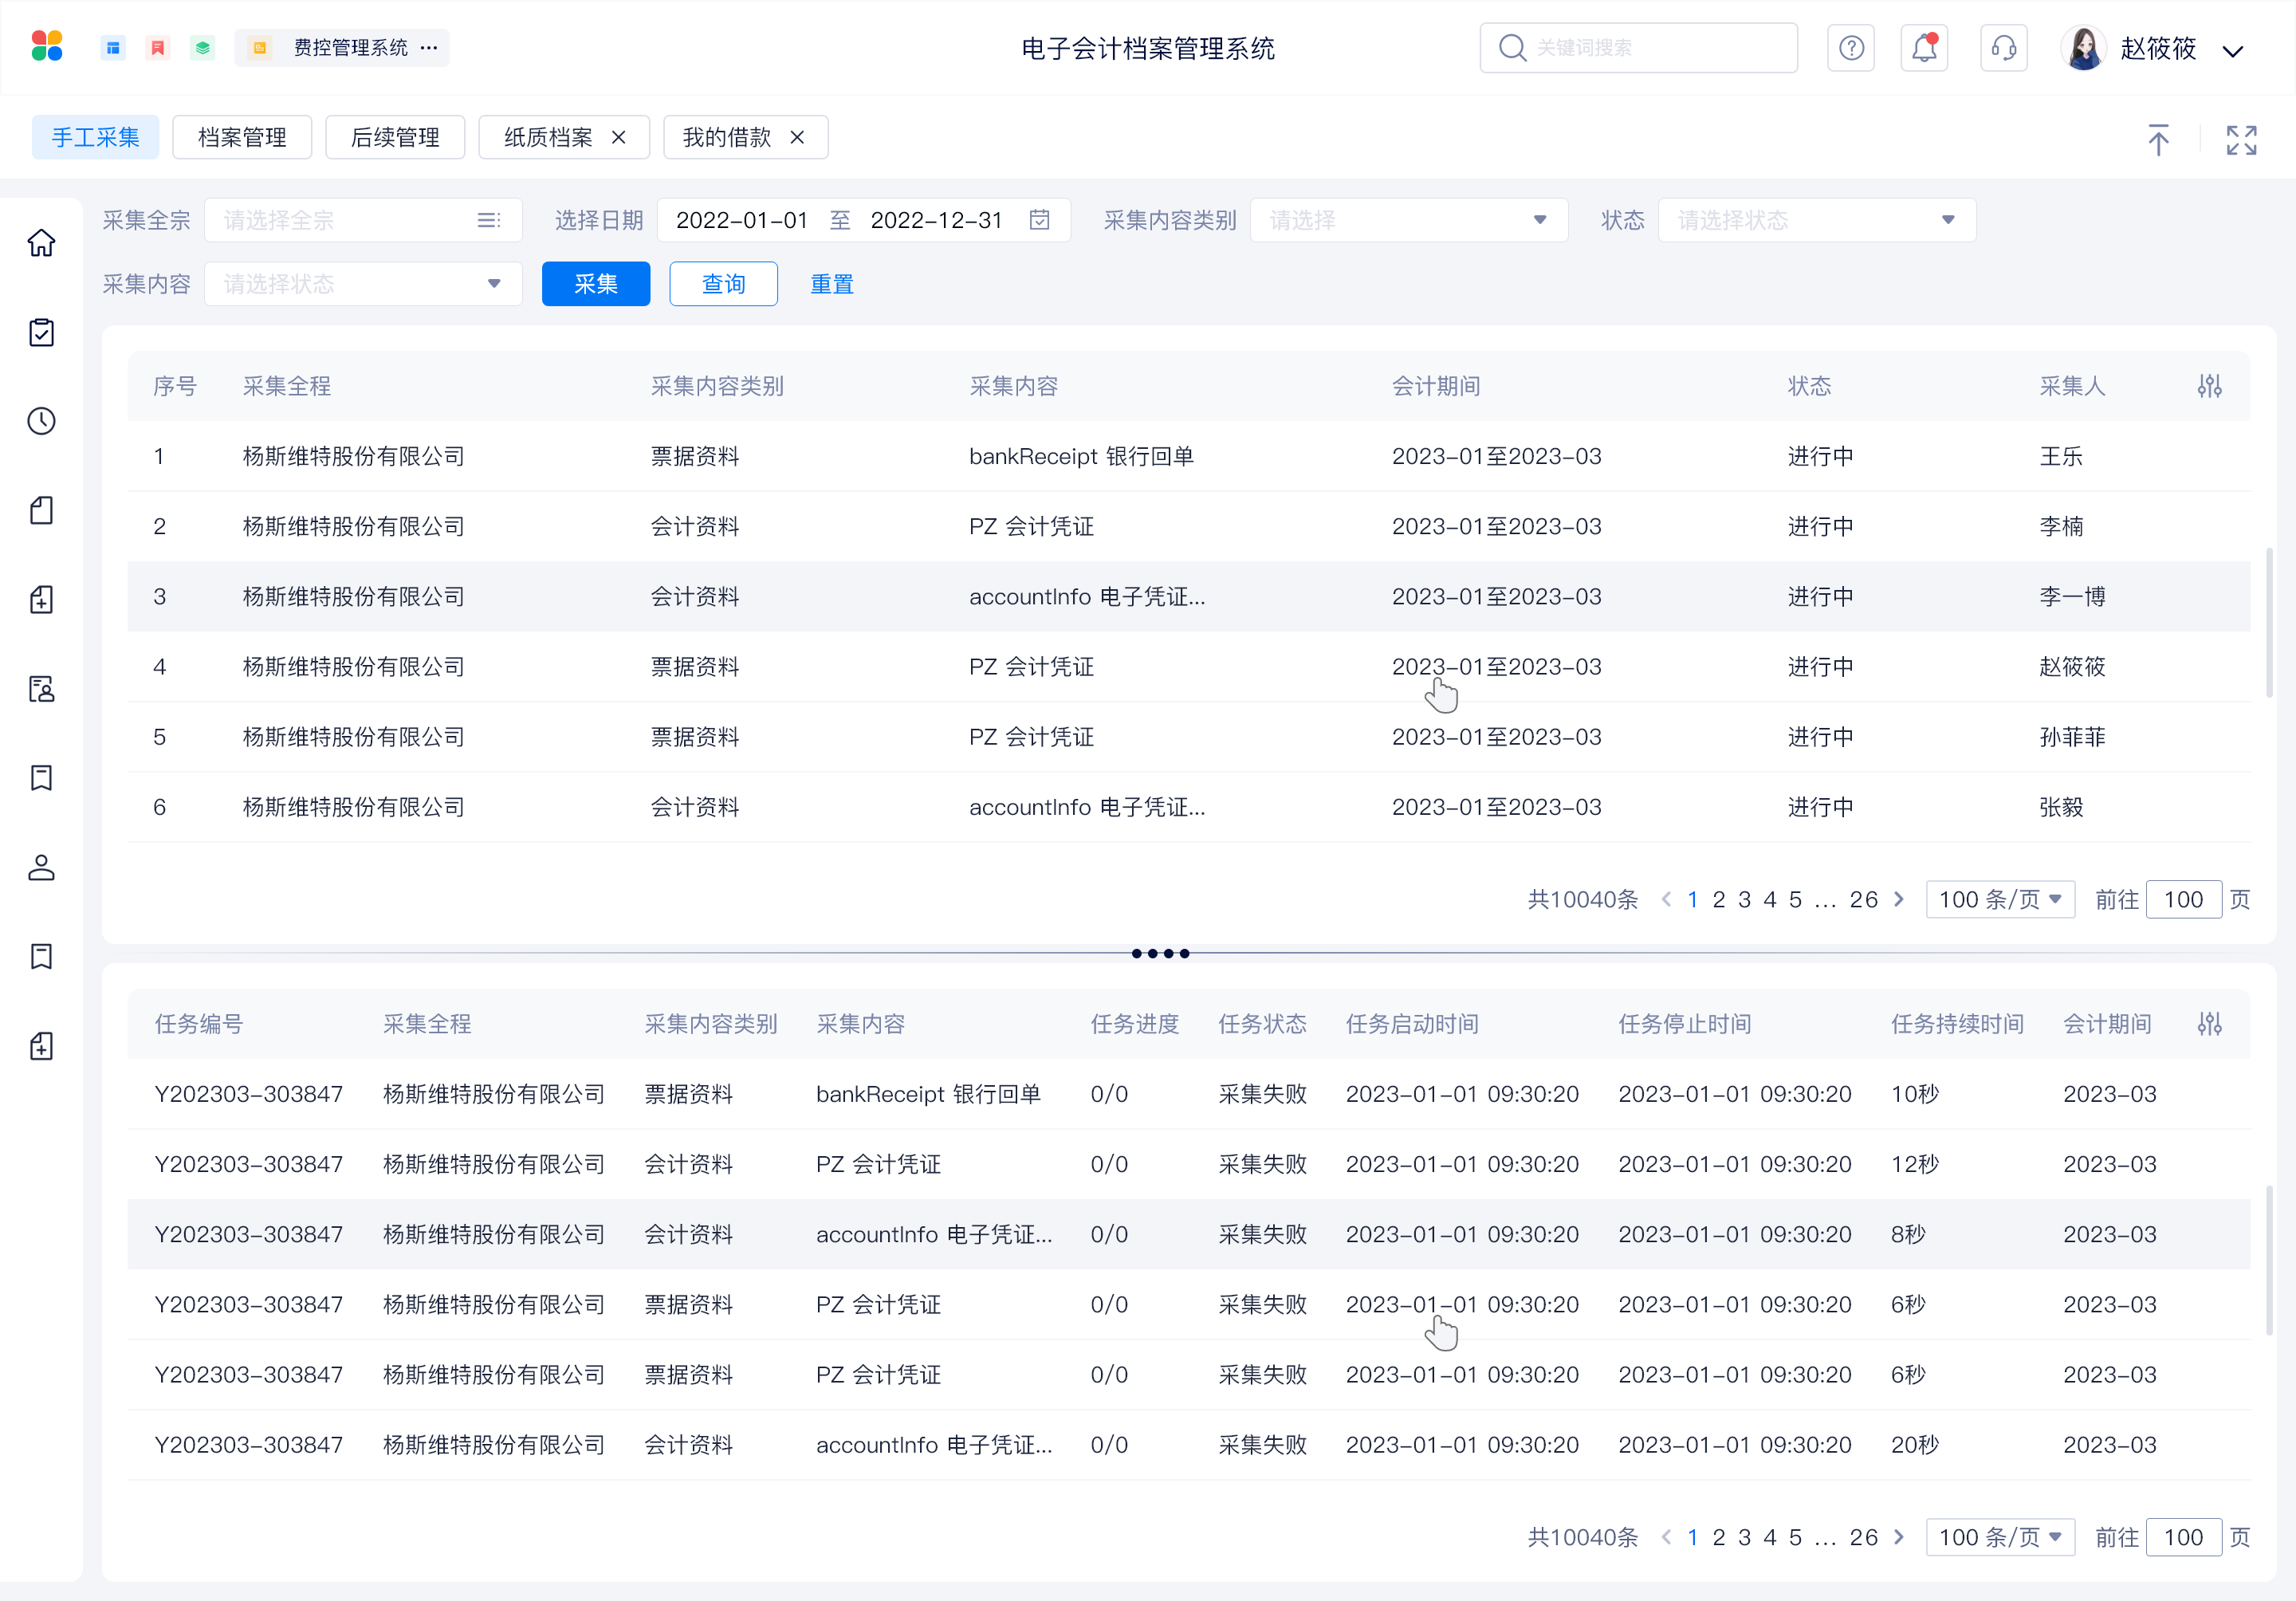Select the row with collector 李一博
The height and width of the screenshot is (1601, 2296).
point(1188,596)
